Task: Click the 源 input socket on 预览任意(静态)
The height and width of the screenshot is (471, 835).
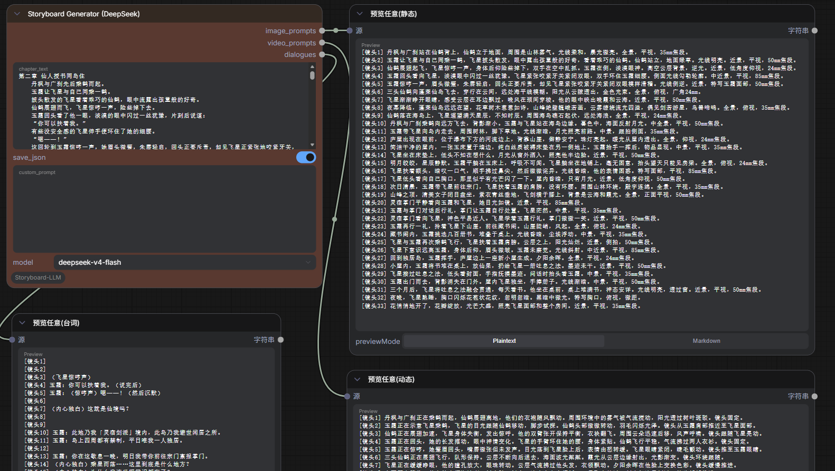Action: click(x=350, y=31)
